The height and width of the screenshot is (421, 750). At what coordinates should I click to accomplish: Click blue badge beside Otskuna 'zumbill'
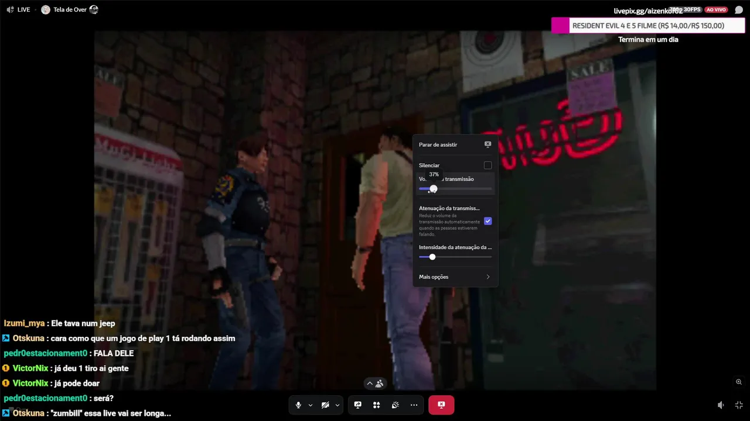[x=6, y=413]
